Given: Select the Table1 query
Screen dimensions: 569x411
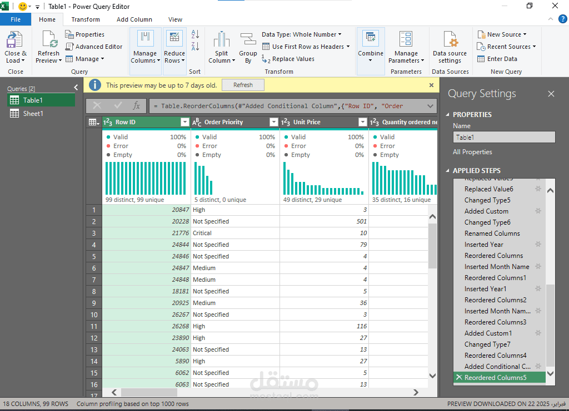Looking at the screenshot, I should click(41, 100).
